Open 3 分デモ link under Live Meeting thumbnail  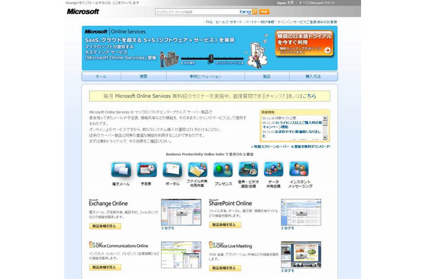point(288,271)
